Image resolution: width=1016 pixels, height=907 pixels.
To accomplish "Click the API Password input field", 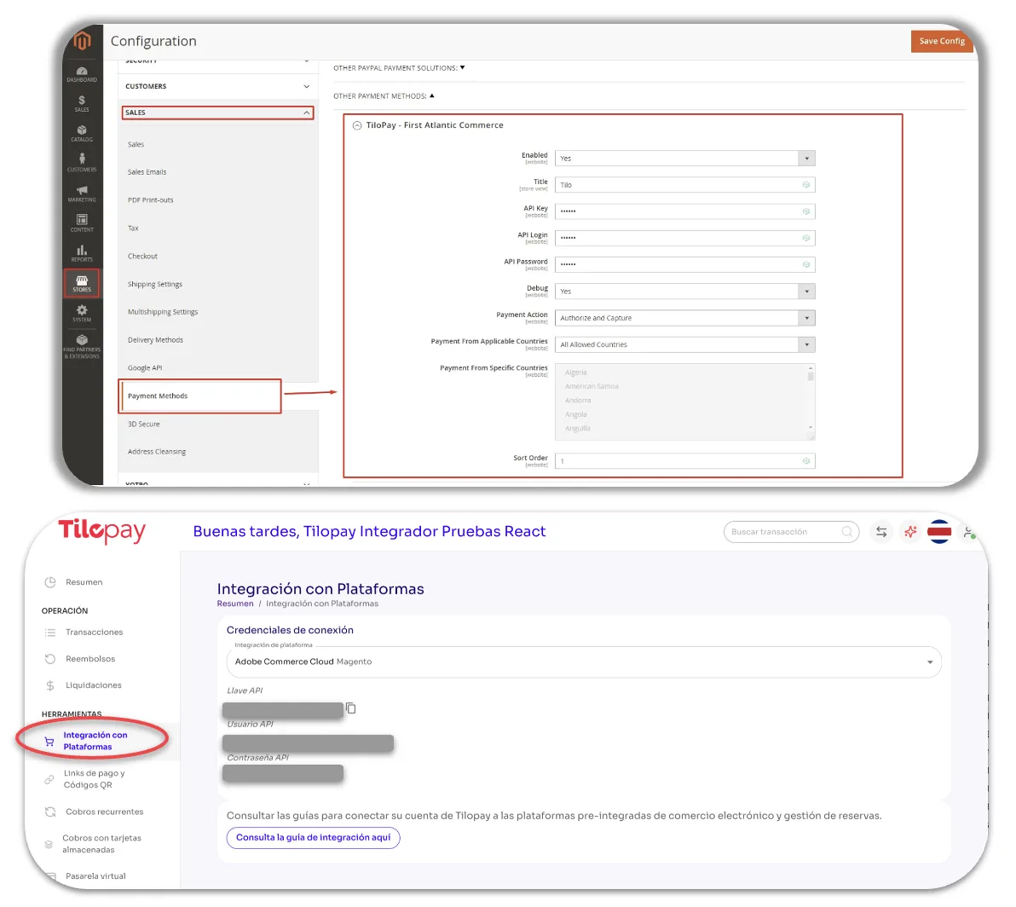I will (x=685, y=265).
